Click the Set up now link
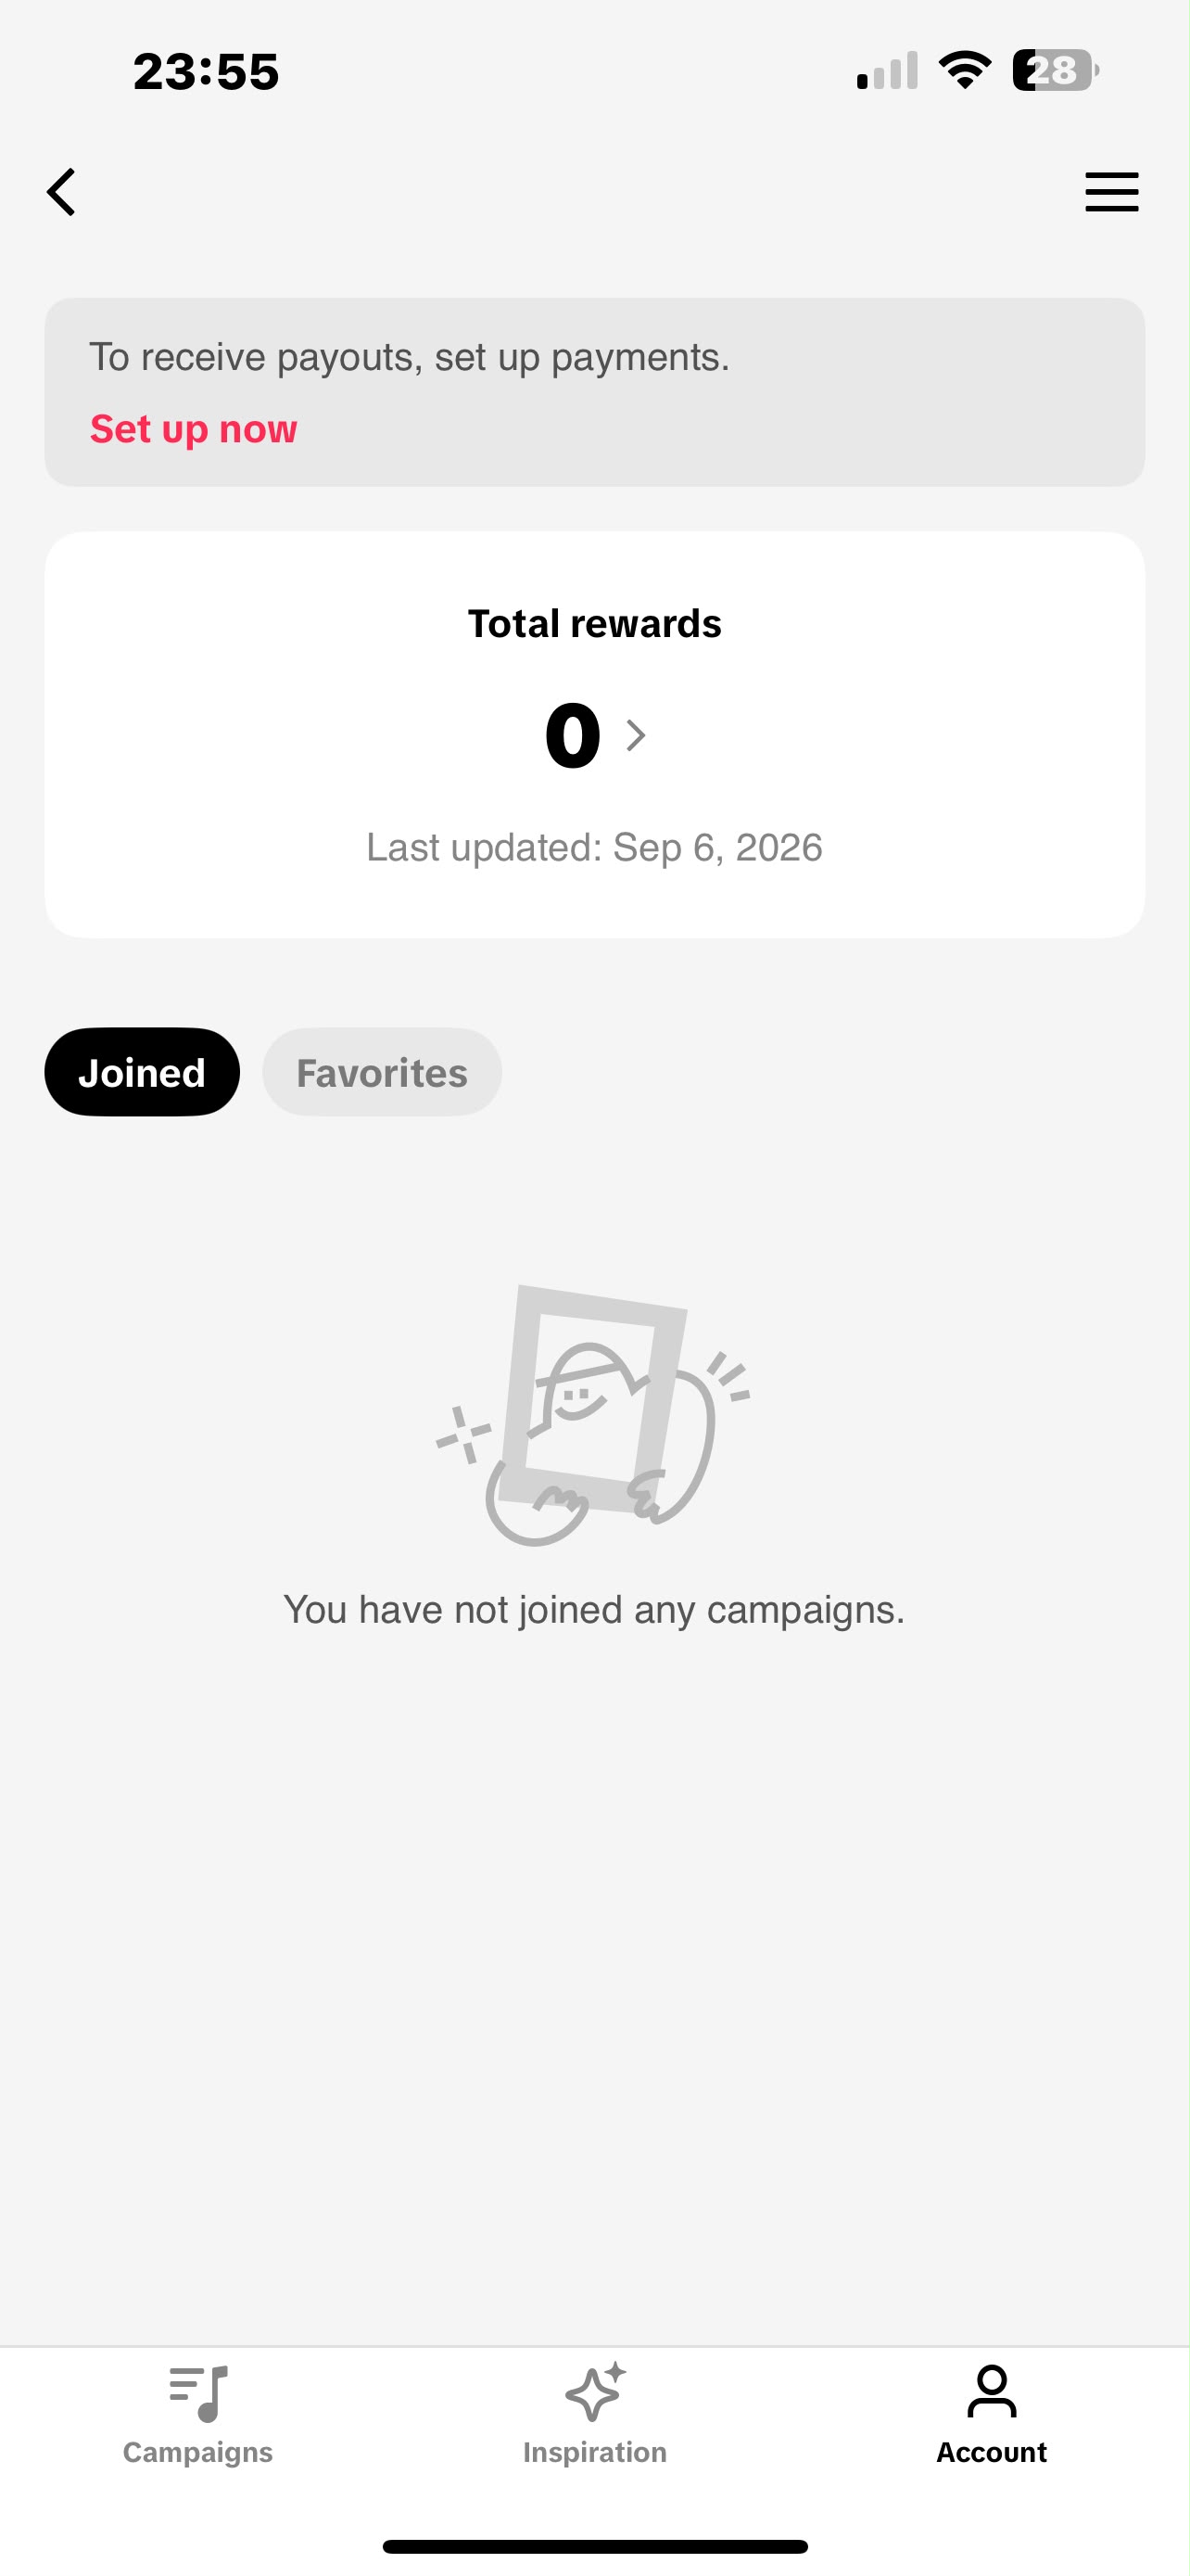1190x2576 pixels. coord(194,429)
